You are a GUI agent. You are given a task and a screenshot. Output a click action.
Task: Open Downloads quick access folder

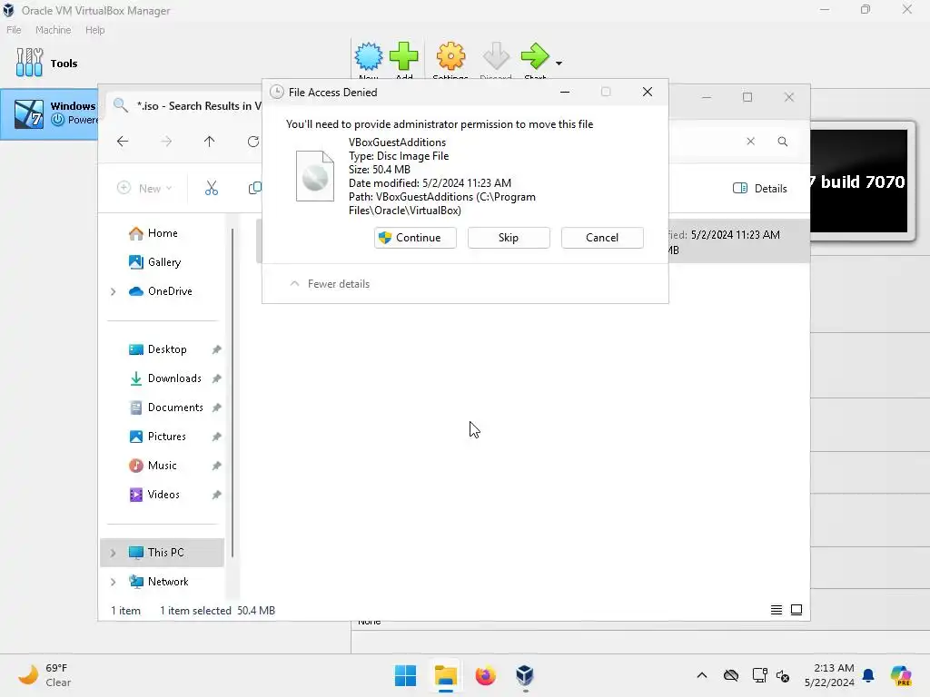point(165,378)
